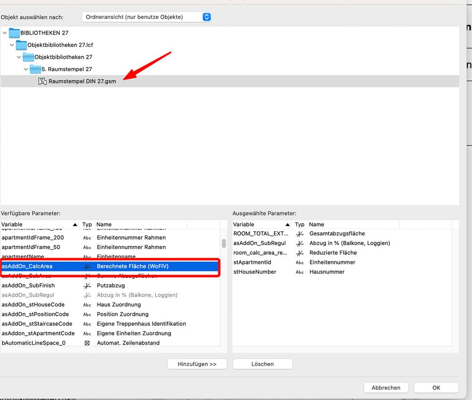Click the Gesamtabzugsfläche name cell
Viewport: 472px width, 400px height.
point(337,234)
